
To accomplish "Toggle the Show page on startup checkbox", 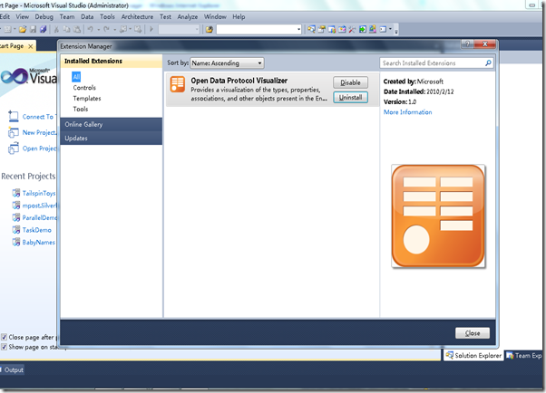I will pos(4,347).
